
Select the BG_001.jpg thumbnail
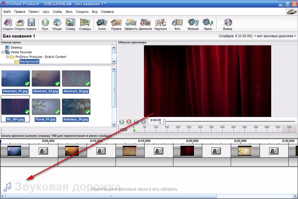click(15, 106)
